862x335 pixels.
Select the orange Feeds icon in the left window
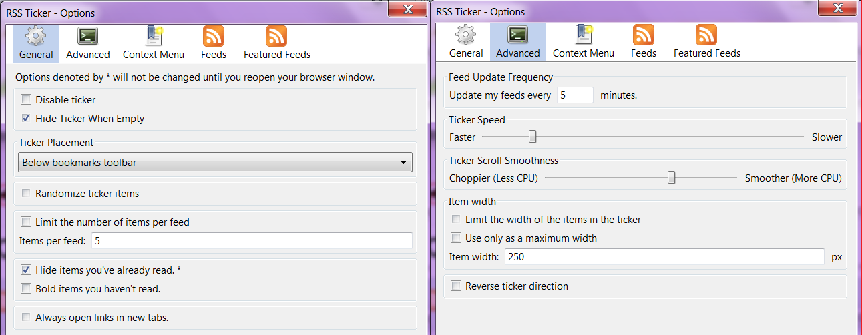tap(213, 37)
